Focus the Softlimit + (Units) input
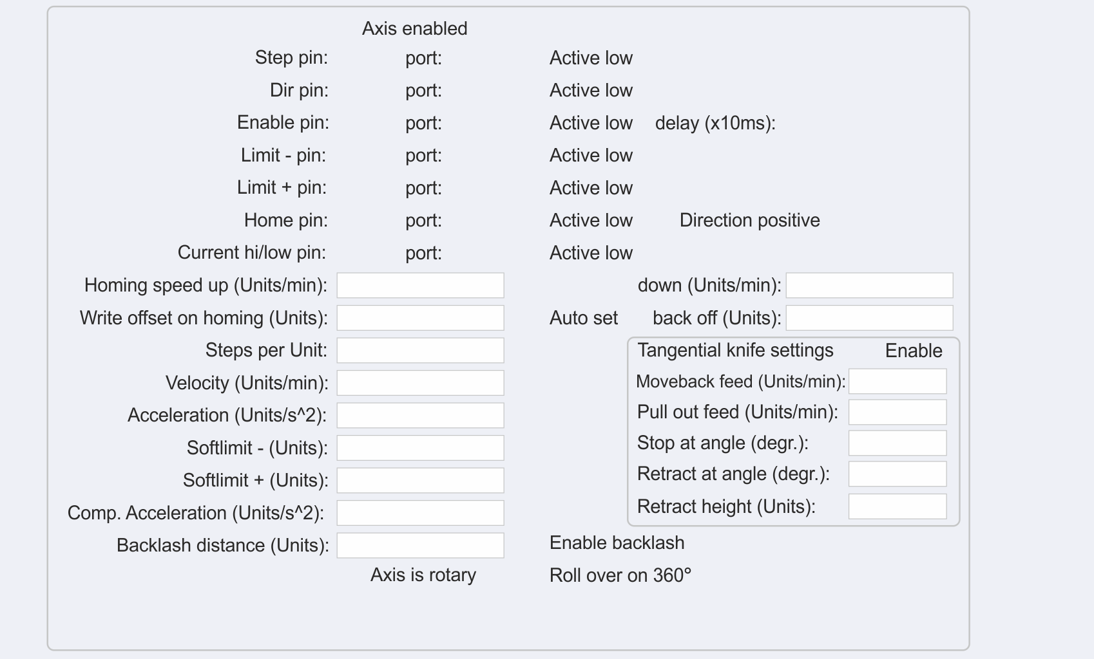The height and width of the screenshot is (659, 1094). (420, 480)
